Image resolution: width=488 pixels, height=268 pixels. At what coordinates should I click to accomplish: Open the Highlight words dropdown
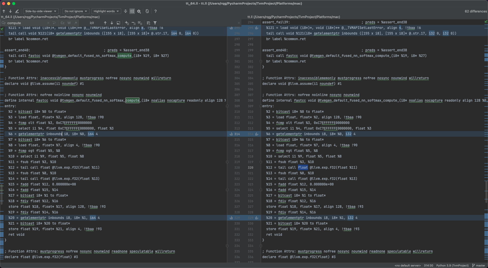(106, 11)
